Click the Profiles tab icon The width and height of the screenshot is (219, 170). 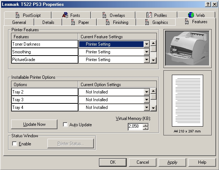coord(149,15)
